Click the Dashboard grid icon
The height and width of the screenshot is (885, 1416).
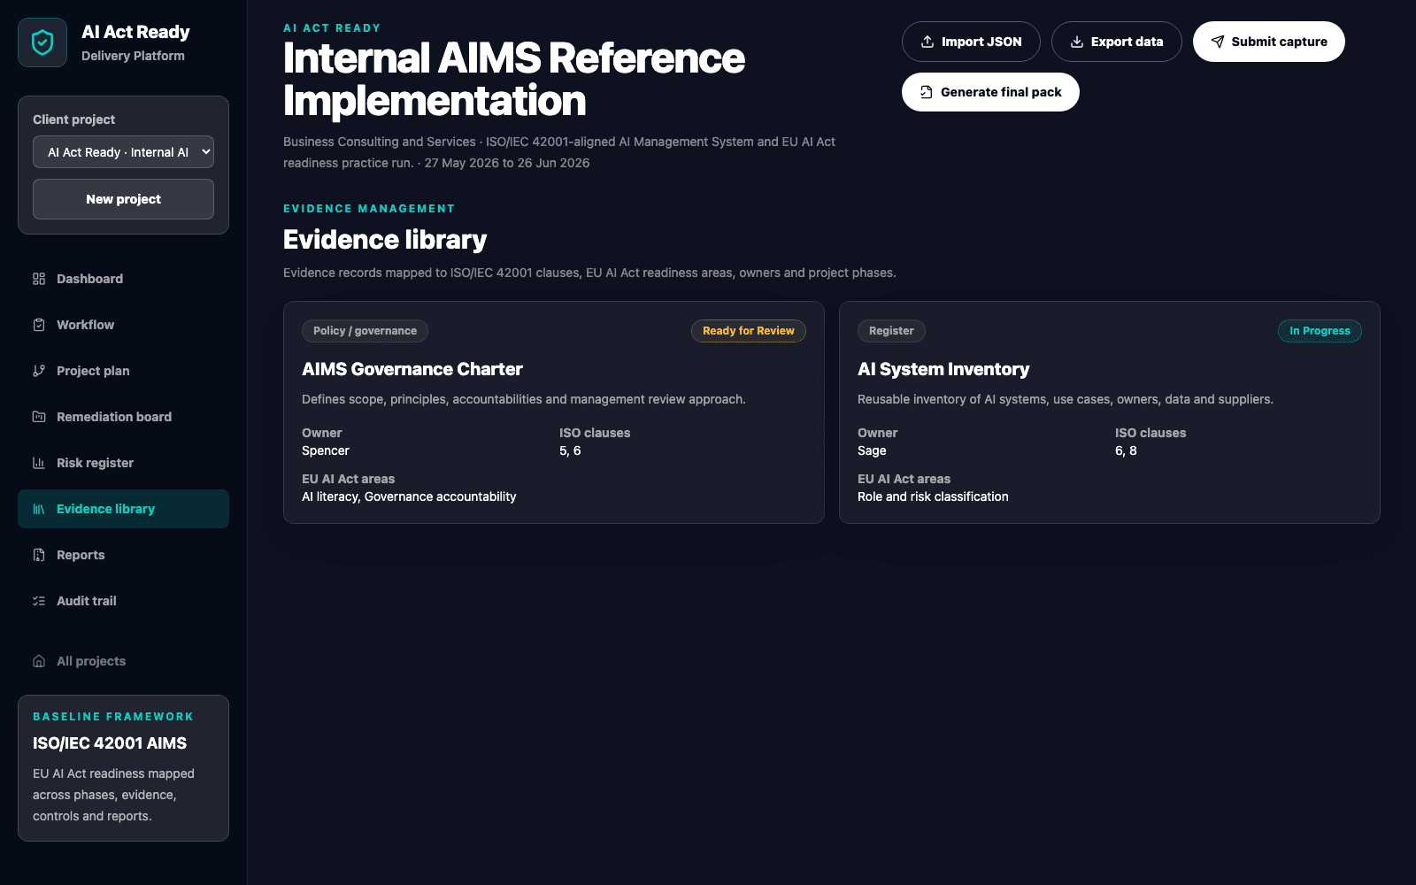[39, 279]
